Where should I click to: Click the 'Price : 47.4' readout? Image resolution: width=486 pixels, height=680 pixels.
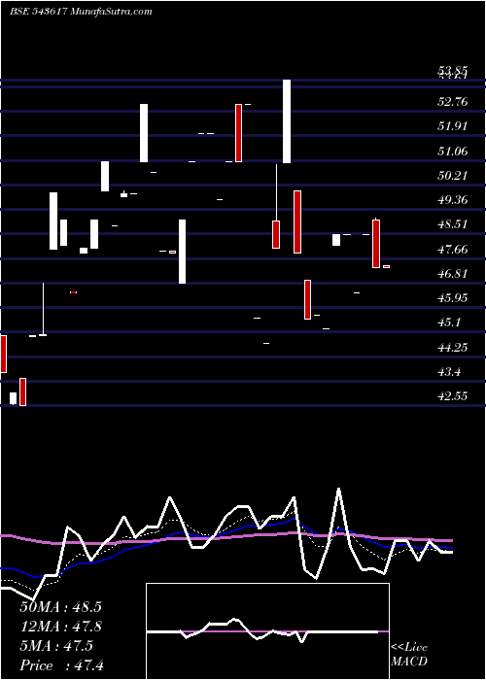click(x=62, y=665)
